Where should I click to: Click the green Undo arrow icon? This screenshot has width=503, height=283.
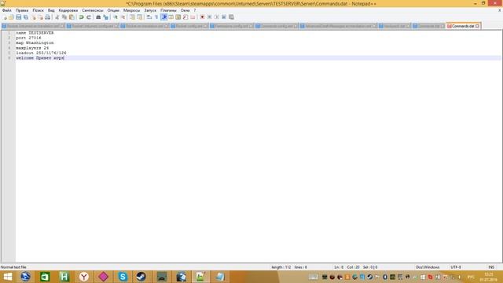(x=82, y=17)
